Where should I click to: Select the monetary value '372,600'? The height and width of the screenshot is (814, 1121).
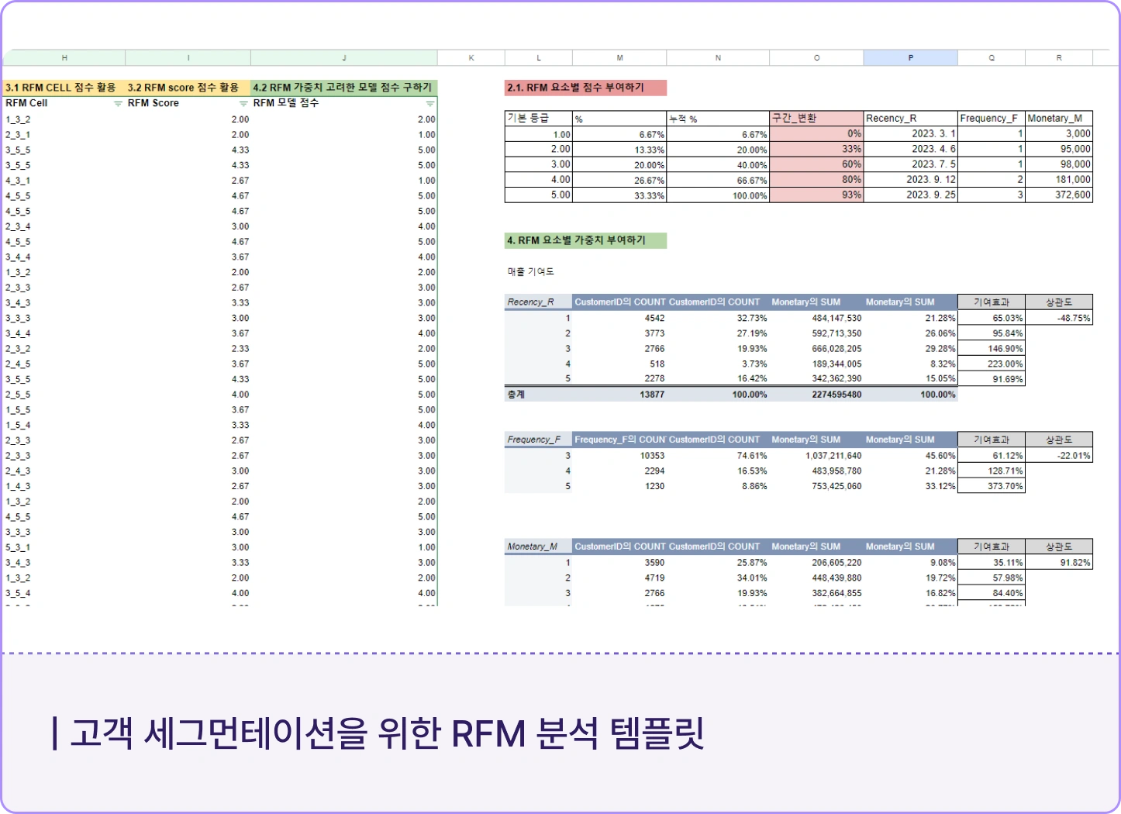pos(1059,195)
